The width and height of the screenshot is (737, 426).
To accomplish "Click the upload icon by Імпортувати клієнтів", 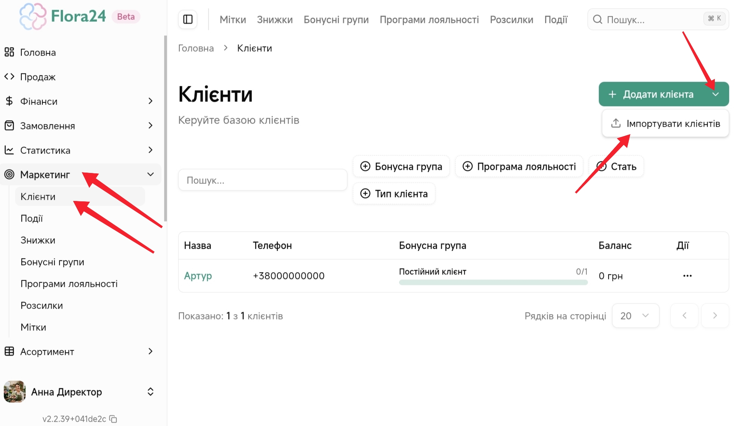I will (x=616, y=124).
